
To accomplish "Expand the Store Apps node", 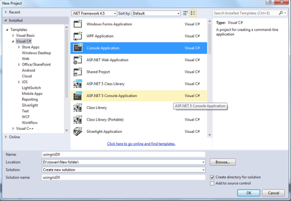I will (x=19, y=47).
